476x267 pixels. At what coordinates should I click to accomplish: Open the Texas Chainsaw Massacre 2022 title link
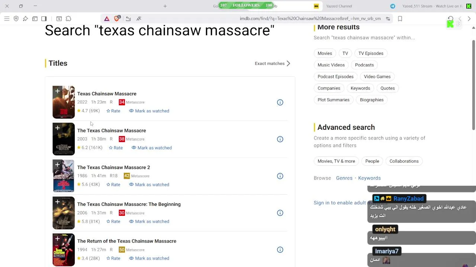(x=107, y=94)
